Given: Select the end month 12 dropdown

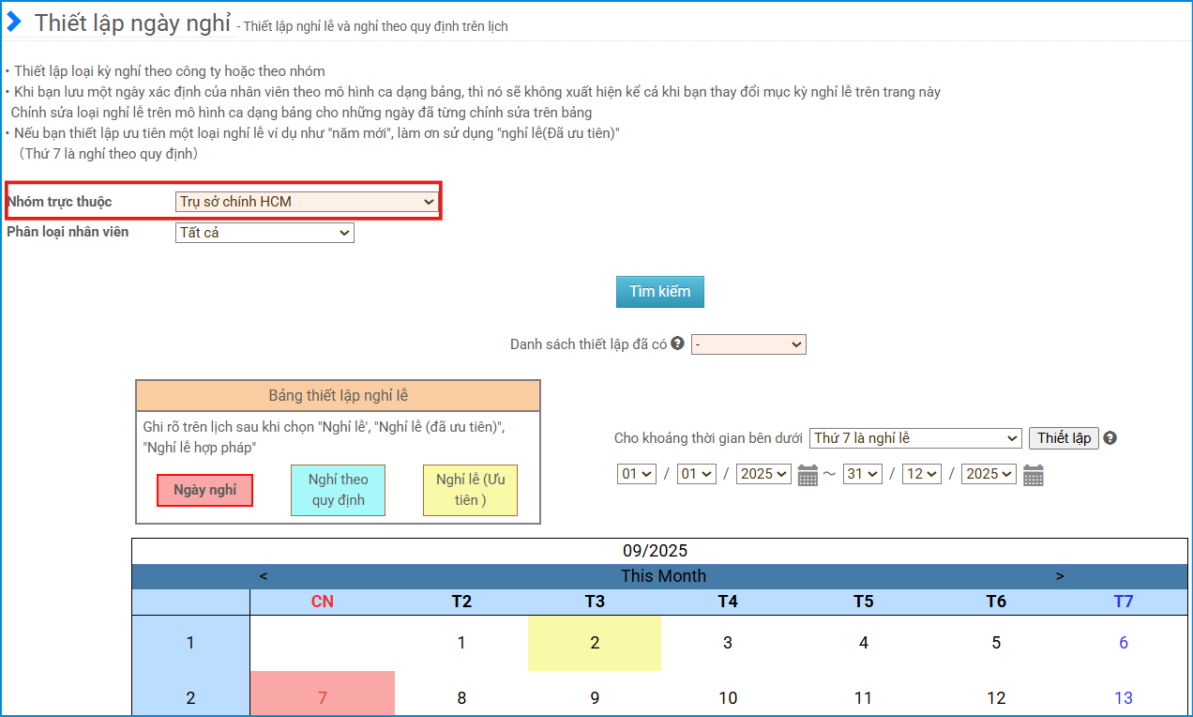Looking at the screenshot, I should 921,474.
